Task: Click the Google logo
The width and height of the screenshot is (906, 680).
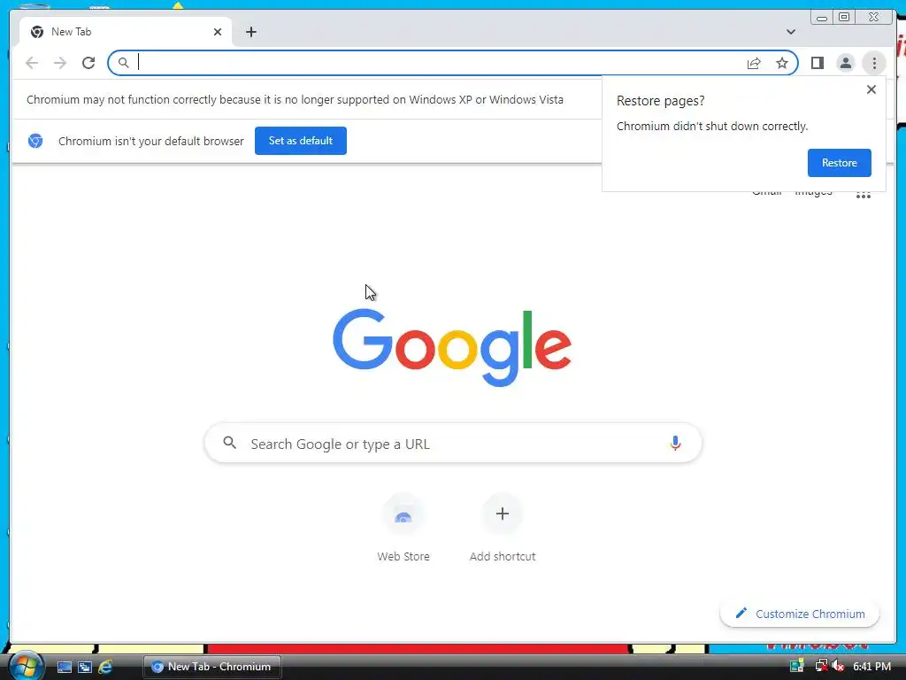Action: coord(452,347)
